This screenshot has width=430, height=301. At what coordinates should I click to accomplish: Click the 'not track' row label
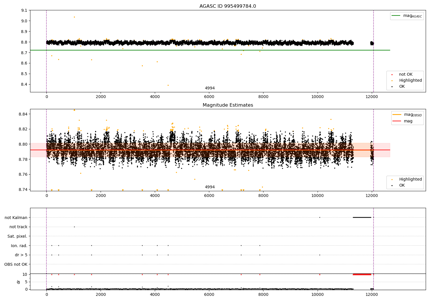pyautogui.click(x=18, y=227)
